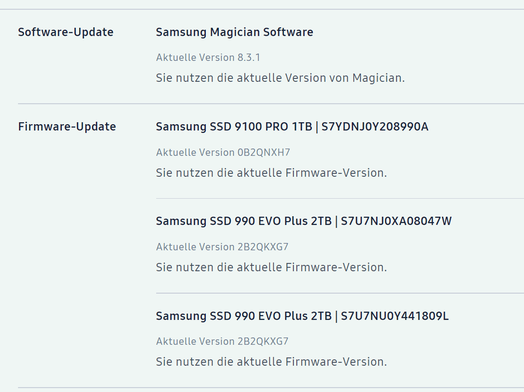This screenshot has height=392, width=524.
Task: Click serial number S7YDNJ0Y208990A
Action: click(x=375, y=127)
